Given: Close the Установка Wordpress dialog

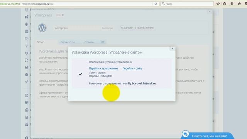Looking at the screenshot, I should coord(173,49).
